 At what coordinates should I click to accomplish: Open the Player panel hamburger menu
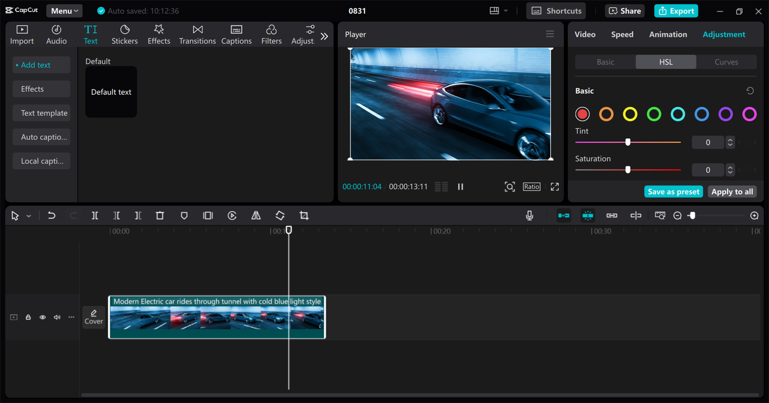pos(550,34)
